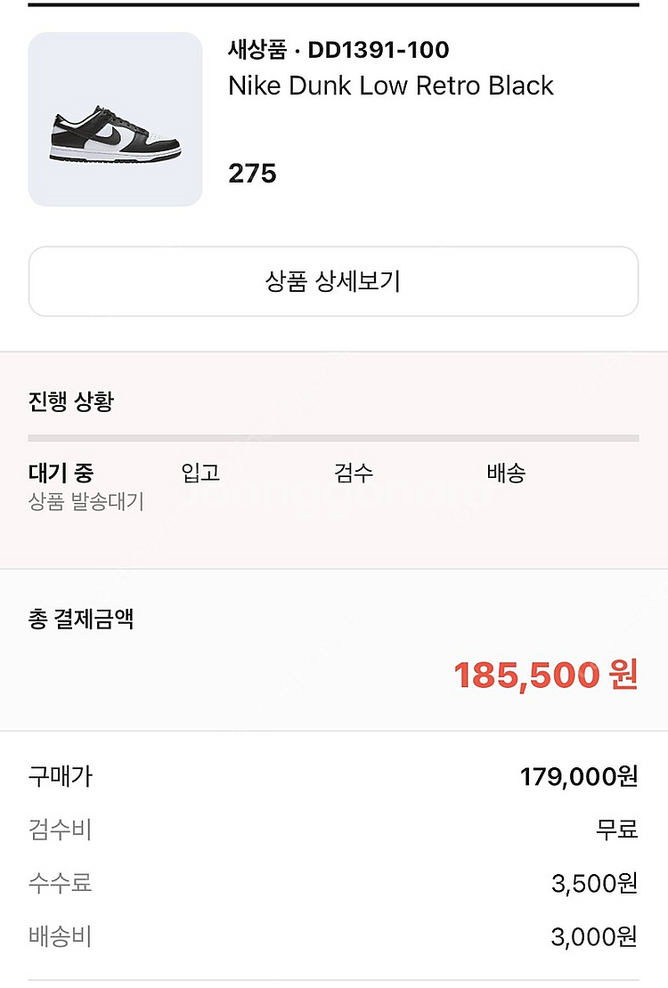Select the 입고 progress step
This screenshot has height=988, width=668.
pos(200,472)
